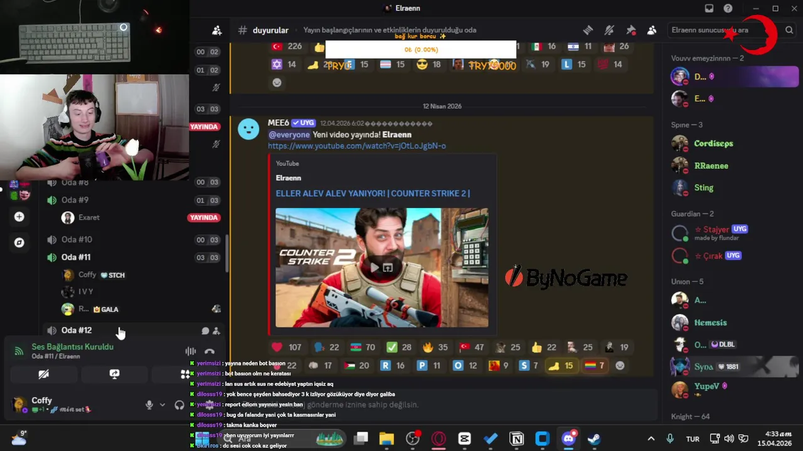Click the search magnifier icon
This screenshot has height=451, width=803.
[789, 30]
